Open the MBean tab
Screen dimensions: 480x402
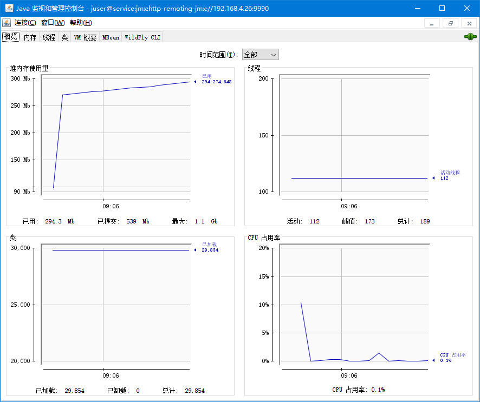pyautogui.click(x=111, y=37)
